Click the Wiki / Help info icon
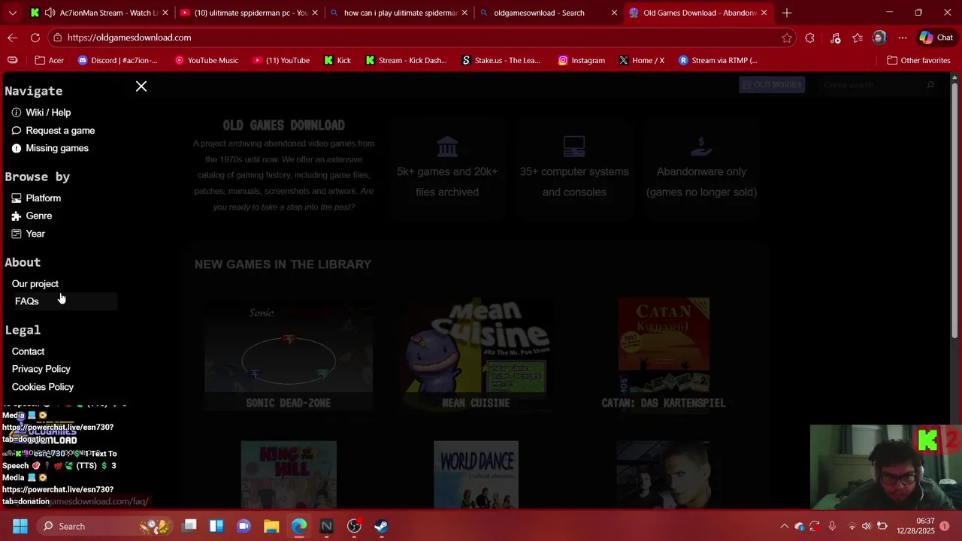Screen dimensions: 962x541 tap(17, 112)
